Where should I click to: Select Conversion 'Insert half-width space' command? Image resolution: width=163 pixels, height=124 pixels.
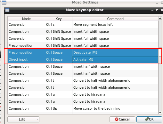(x=115, y=73)
